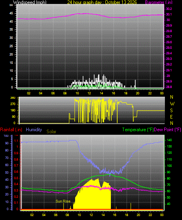Image resolution: width=182 pixels, height=220 pixels.
Task: Click the 90 wind direction scale value
Action: [x=14, y=117]
